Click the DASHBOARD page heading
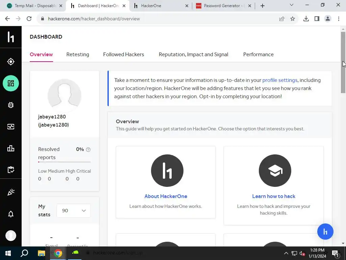The image size is (346, 260). (x=46, y=37)
